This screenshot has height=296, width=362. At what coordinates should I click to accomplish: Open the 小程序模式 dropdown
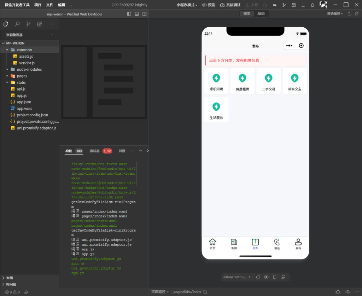pyautogui.click(x=187, y=5)
